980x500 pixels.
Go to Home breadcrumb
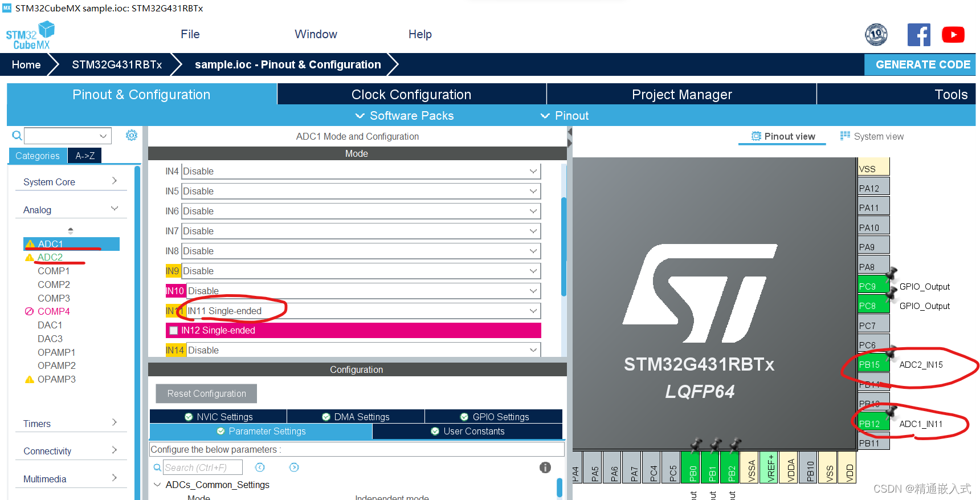26,64
